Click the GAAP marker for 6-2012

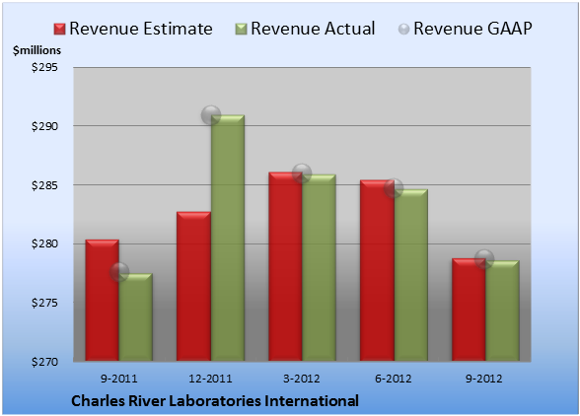coord(394,188)
